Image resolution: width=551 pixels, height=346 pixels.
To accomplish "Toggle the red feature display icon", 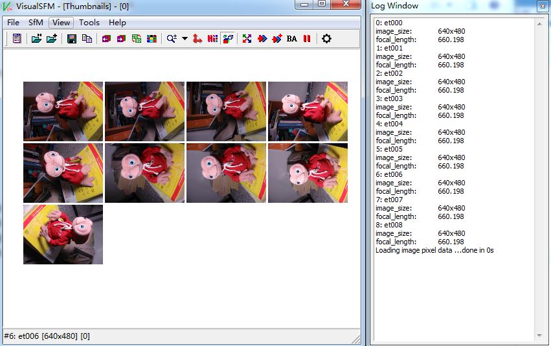I will pos(212,38).
